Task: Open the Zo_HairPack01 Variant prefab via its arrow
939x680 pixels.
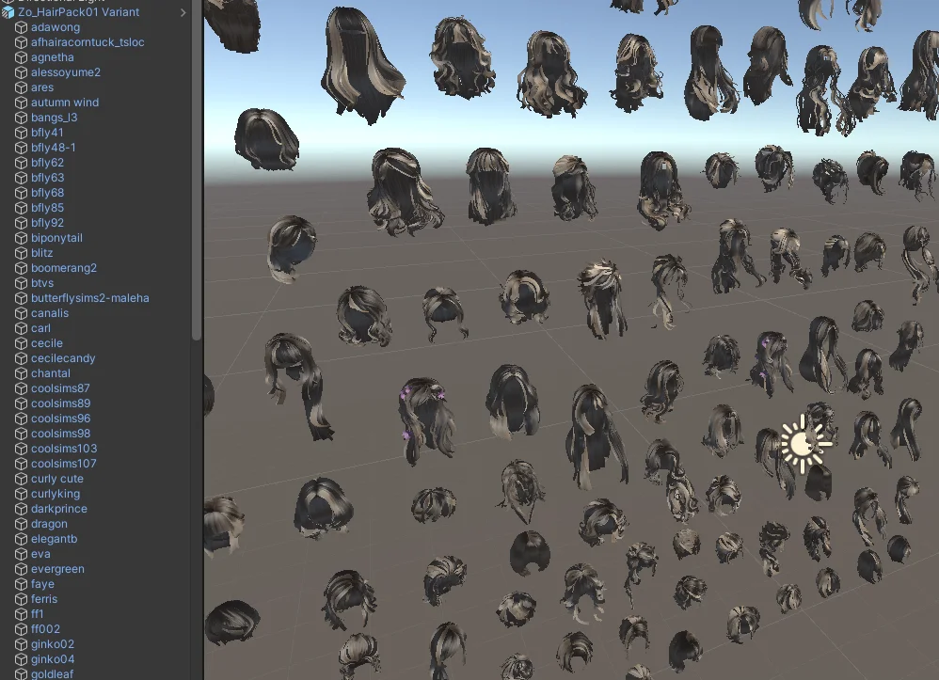Action: click(184, 13)
